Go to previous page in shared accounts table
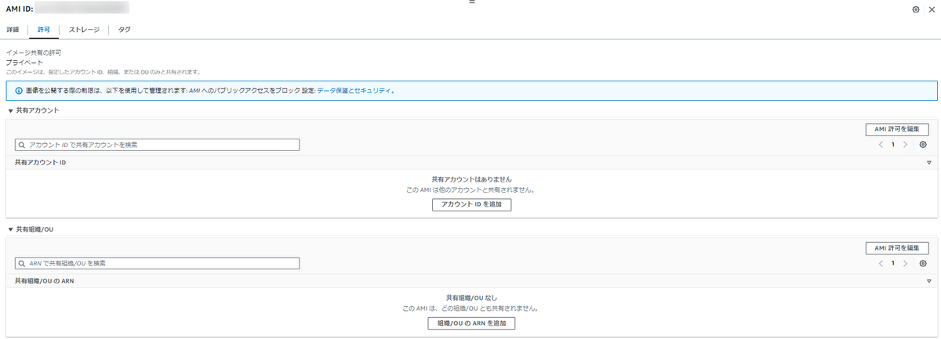 pos(881,145)
